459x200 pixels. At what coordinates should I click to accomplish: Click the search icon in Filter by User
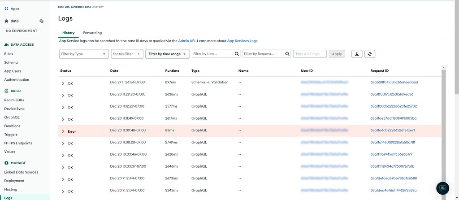click(x=237, y=54)
